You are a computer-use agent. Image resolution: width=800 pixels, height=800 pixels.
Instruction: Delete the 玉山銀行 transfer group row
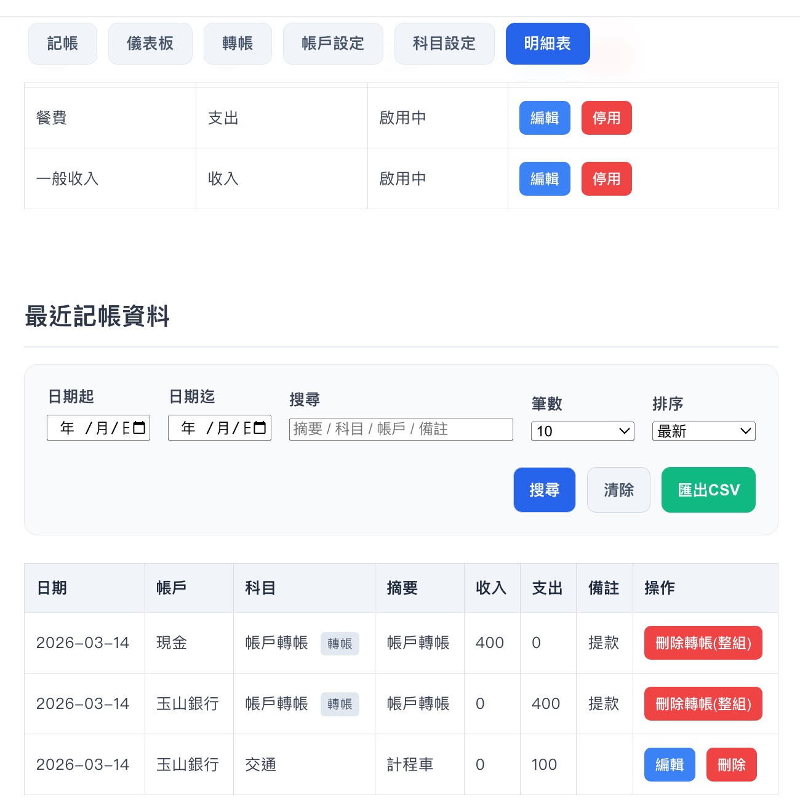(703, 703)
